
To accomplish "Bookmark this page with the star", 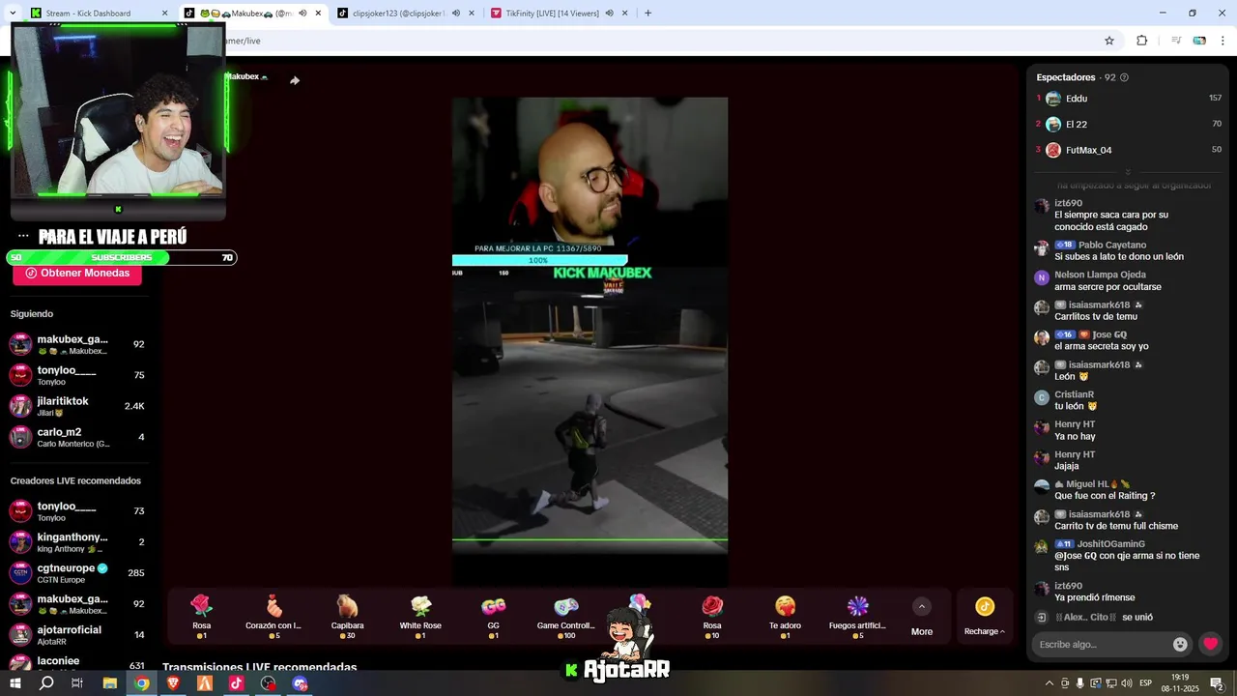I will coord(1109,41).
